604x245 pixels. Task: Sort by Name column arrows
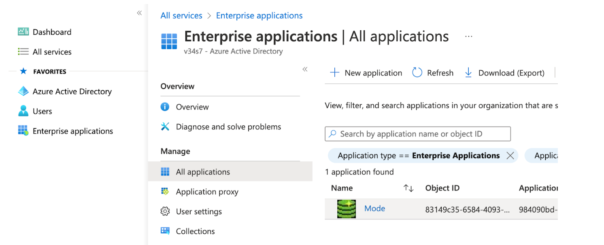(408, 188)
